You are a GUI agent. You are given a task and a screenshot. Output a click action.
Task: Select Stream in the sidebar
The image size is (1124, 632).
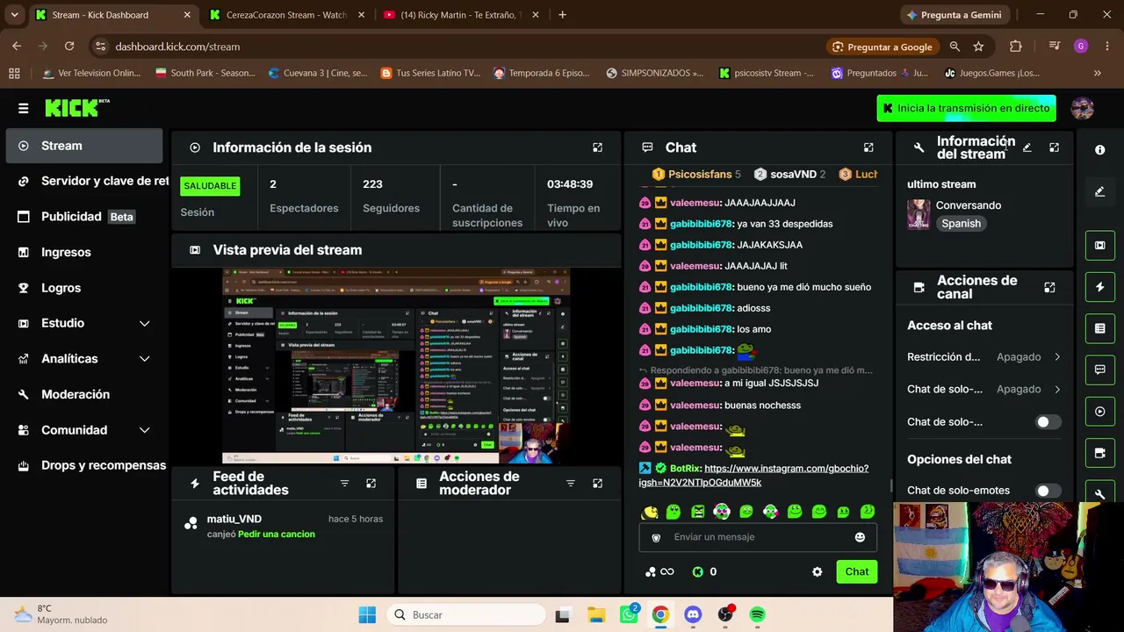pyautogui.click(x=84, y=146)
